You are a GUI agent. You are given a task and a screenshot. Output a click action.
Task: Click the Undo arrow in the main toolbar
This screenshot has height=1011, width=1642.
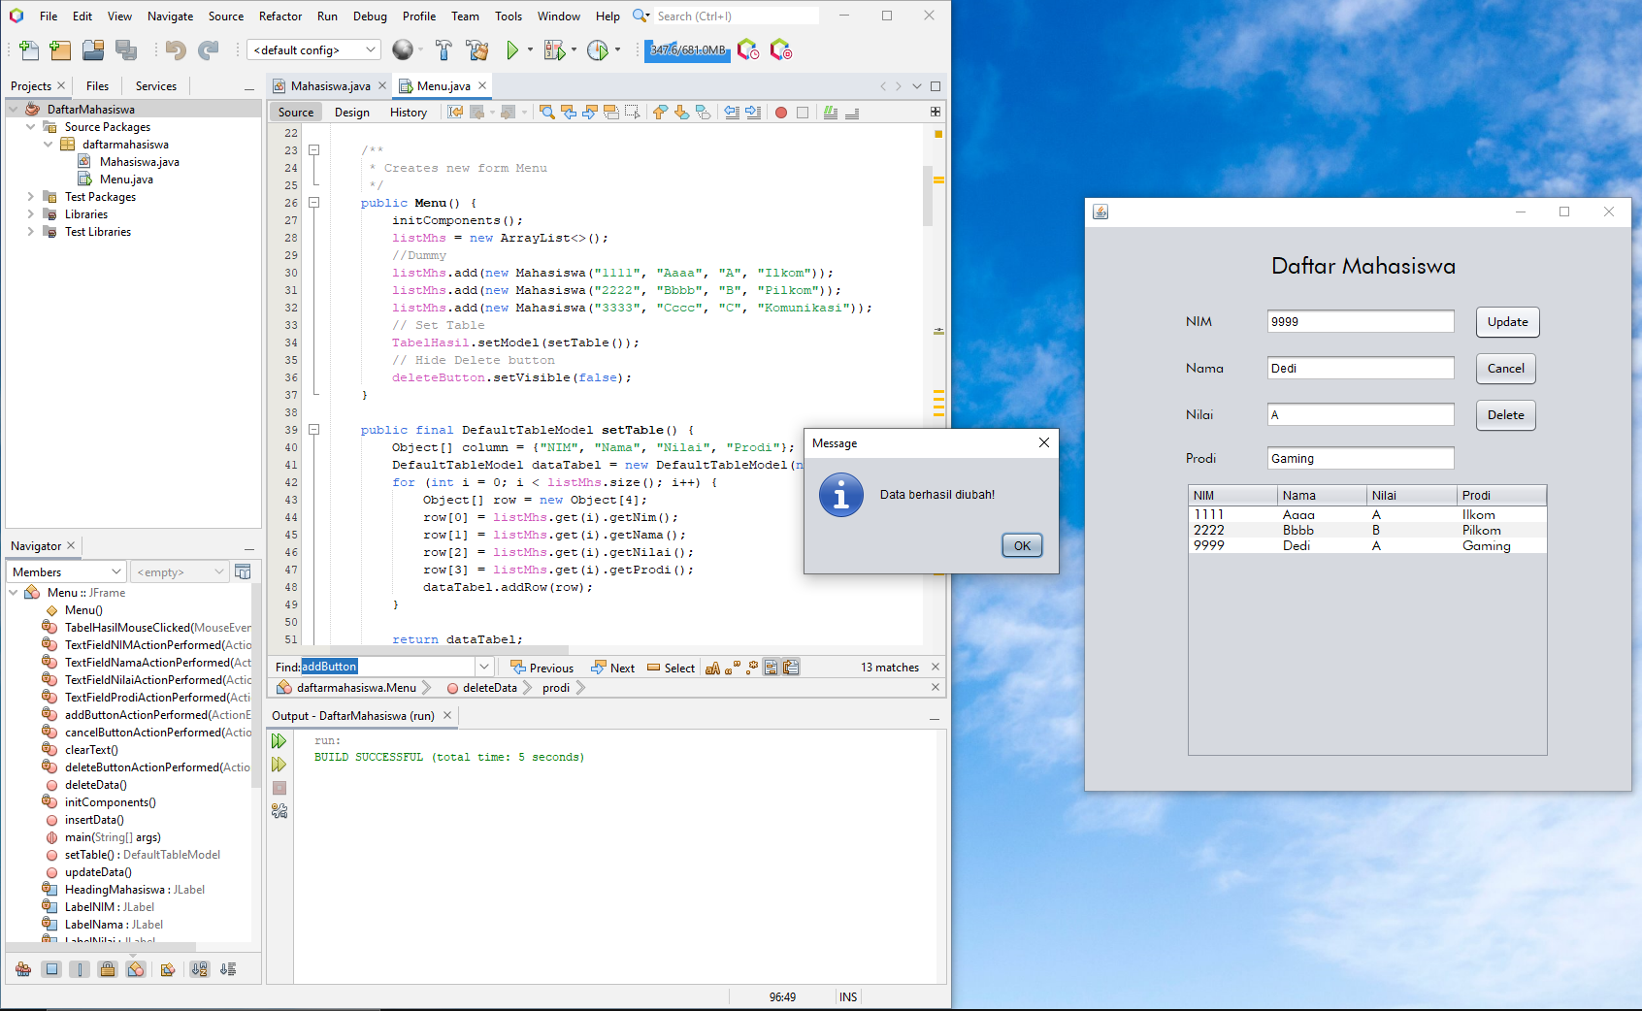(x=176, y=50)
